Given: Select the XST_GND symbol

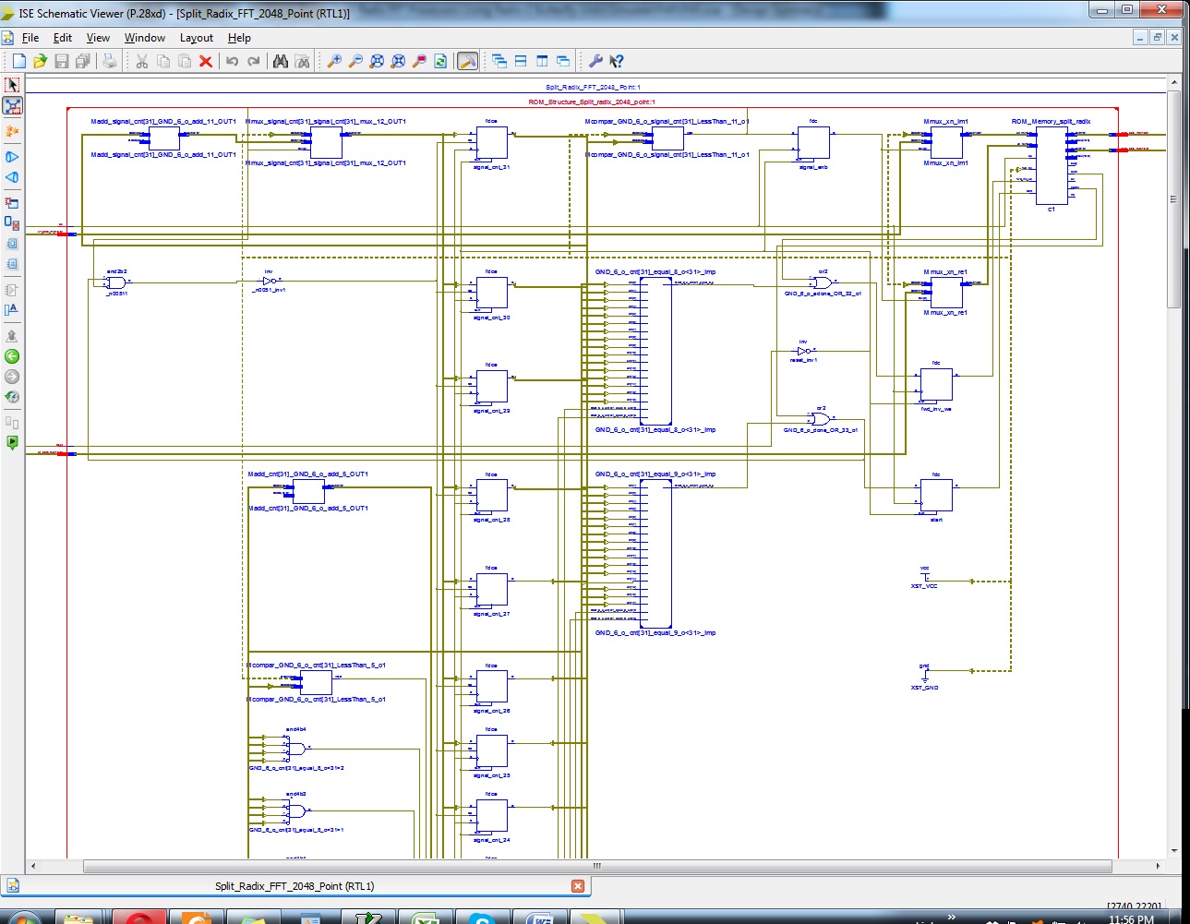Looking at the screenshot, I should [x=924, y=675].
